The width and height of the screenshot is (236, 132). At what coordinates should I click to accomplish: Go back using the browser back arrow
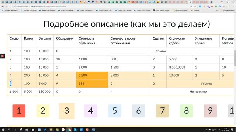[x=3, y=7]
